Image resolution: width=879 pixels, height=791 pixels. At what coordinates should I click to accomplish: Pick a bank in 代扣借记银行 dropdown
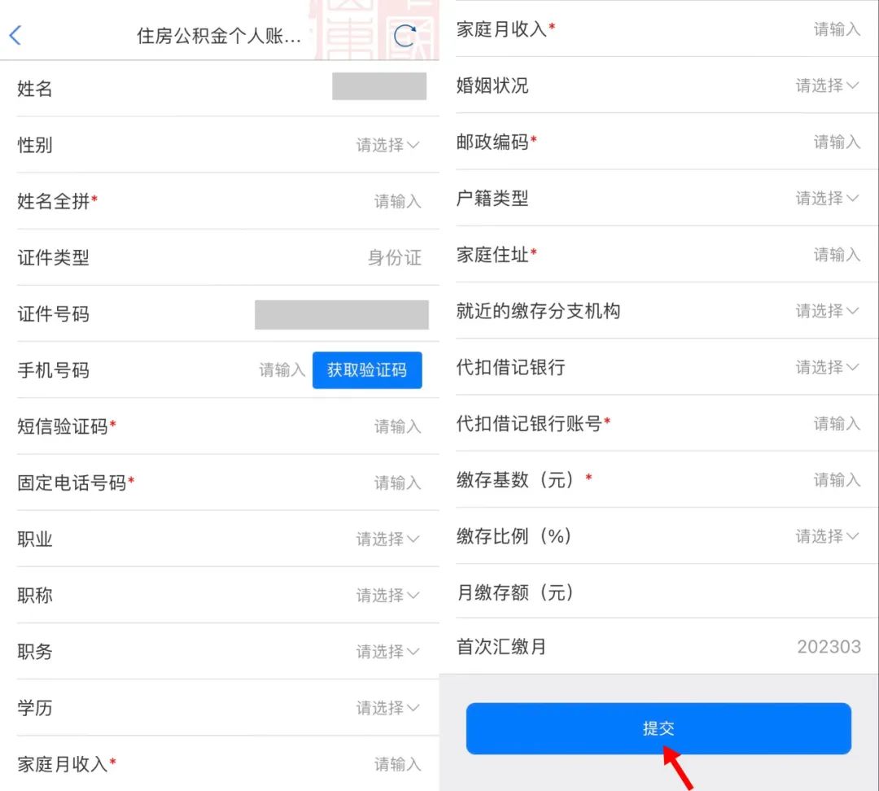pyautogui.click(x=827, y=367)
